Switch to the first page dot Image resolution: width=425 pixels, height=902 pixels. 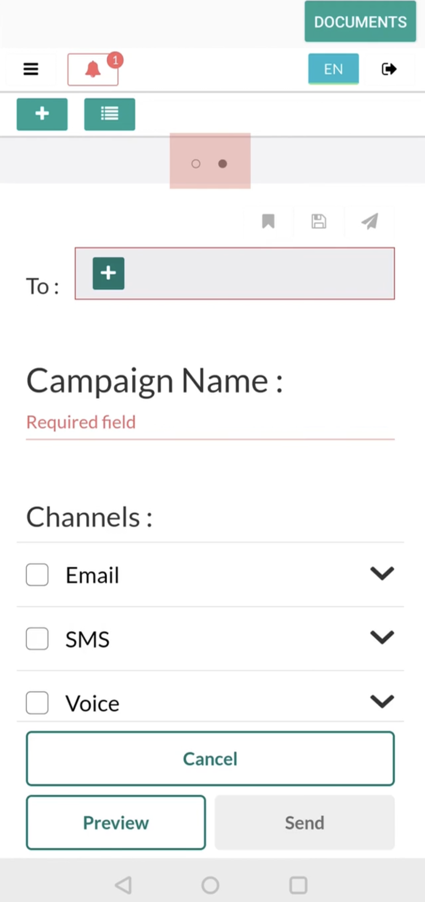[x=196, y=164]
